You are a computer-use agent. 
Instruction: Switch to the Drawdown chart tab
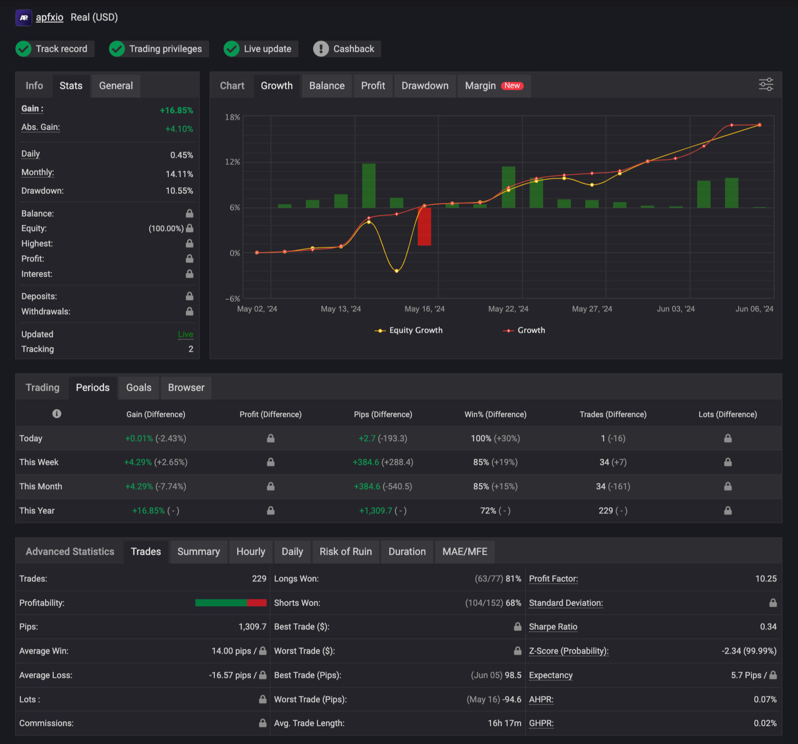(x=424, y=86)
